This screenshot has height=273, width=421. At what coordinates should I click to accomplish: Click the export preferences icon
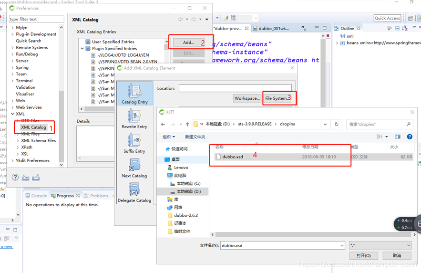36,178
